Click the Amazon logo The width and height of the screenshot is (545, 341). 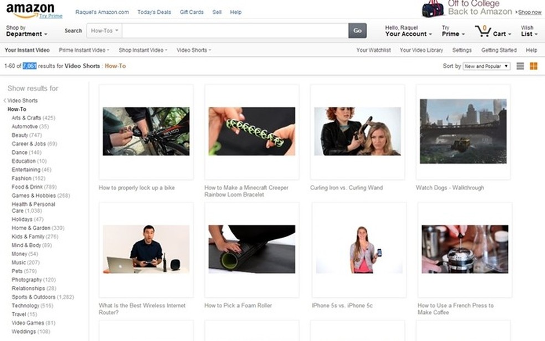(x=30, y=10)
